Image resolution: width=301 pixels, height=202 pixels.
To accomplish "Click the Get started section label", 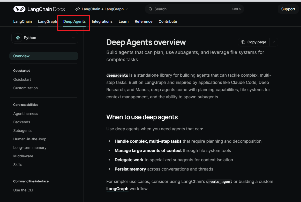I will (22, 71).
